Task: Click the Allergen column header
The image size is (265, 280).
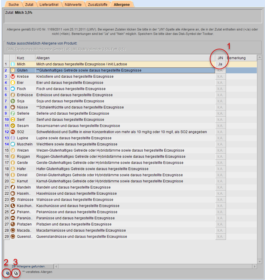Action: [x=125, y=58]
